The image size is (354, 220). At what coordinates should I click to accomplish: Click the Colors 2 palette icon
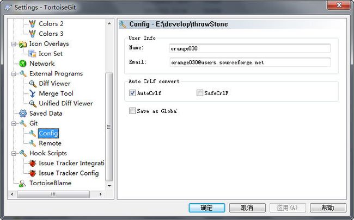click(32, 24)
